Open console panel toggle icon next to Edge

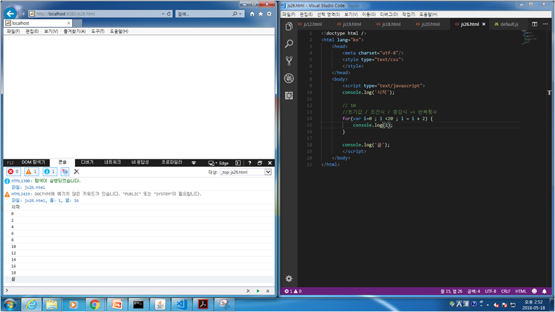coord(238,163)
